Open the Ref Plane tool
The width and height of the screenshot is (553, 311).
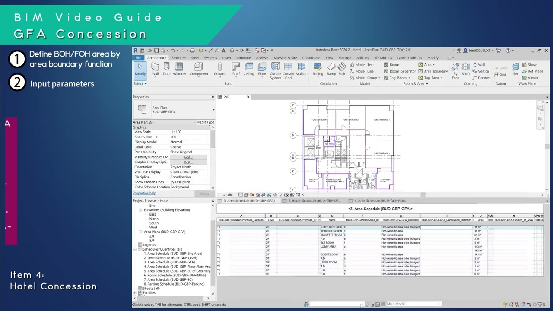tap(532, 71)
